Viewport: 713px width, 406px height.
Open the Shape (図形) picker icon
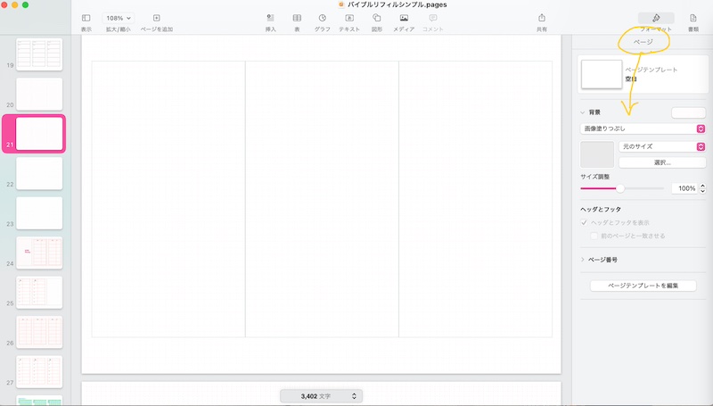coord(377,18)
